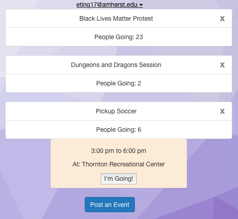Click the attendee number 23
Image resolution: width=238 pixels, height=219 pixels.
[x=139, y=37]
